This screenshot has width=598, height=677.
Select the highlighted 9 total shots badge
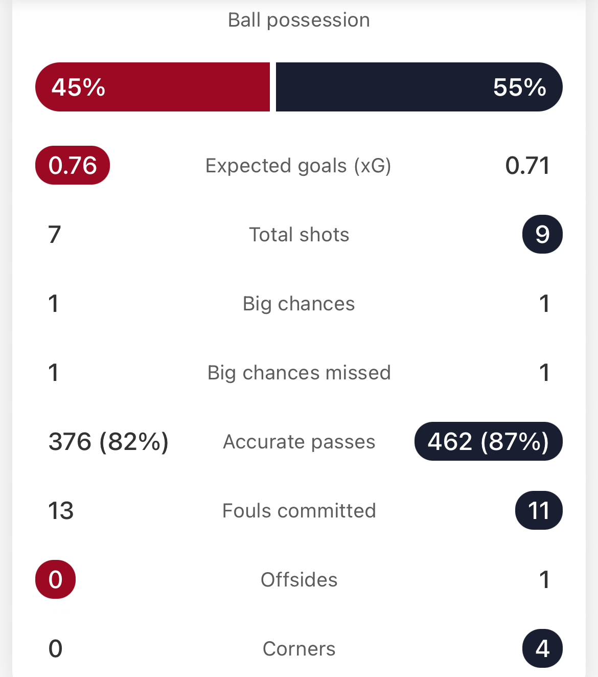(542, 234)
